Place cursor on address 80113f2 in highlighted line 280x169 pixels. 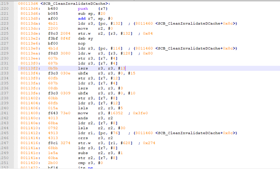pyautogui.click(x=30, y=68)
